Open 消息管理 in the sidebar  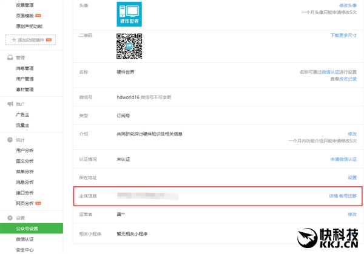point(25,68)
